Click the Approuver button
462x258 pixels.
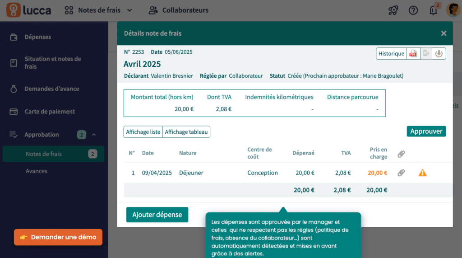point(426,131)
